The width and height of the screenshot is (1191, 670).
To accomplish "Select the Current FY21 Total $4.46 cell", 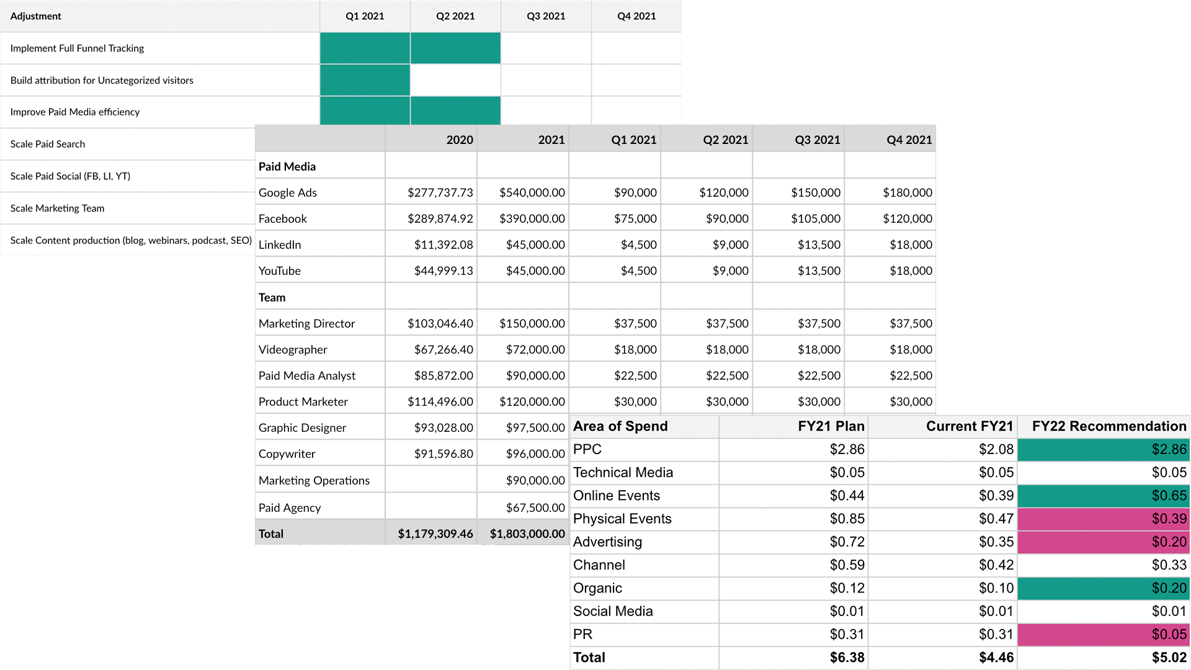I will coord(995,658).
